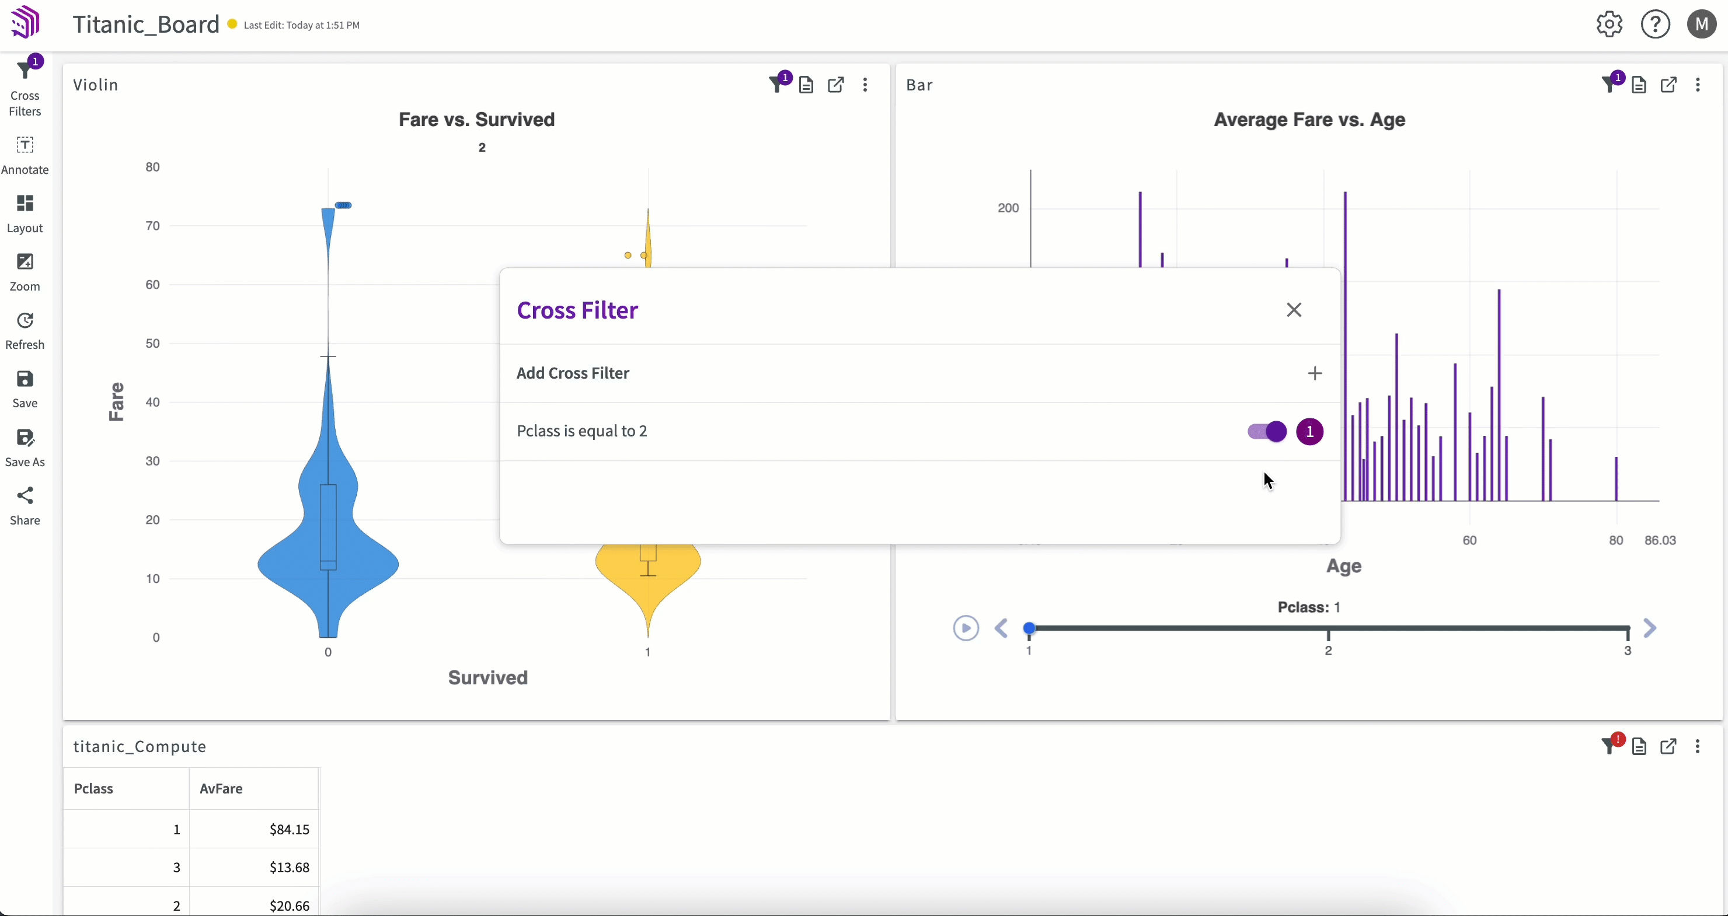Close the Cross Filter dialog
This screenshot has height=916, width=1728.
point(1295,310)
